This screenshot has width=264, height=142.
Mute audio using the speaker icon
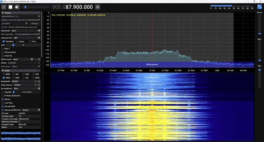[17, 7]
